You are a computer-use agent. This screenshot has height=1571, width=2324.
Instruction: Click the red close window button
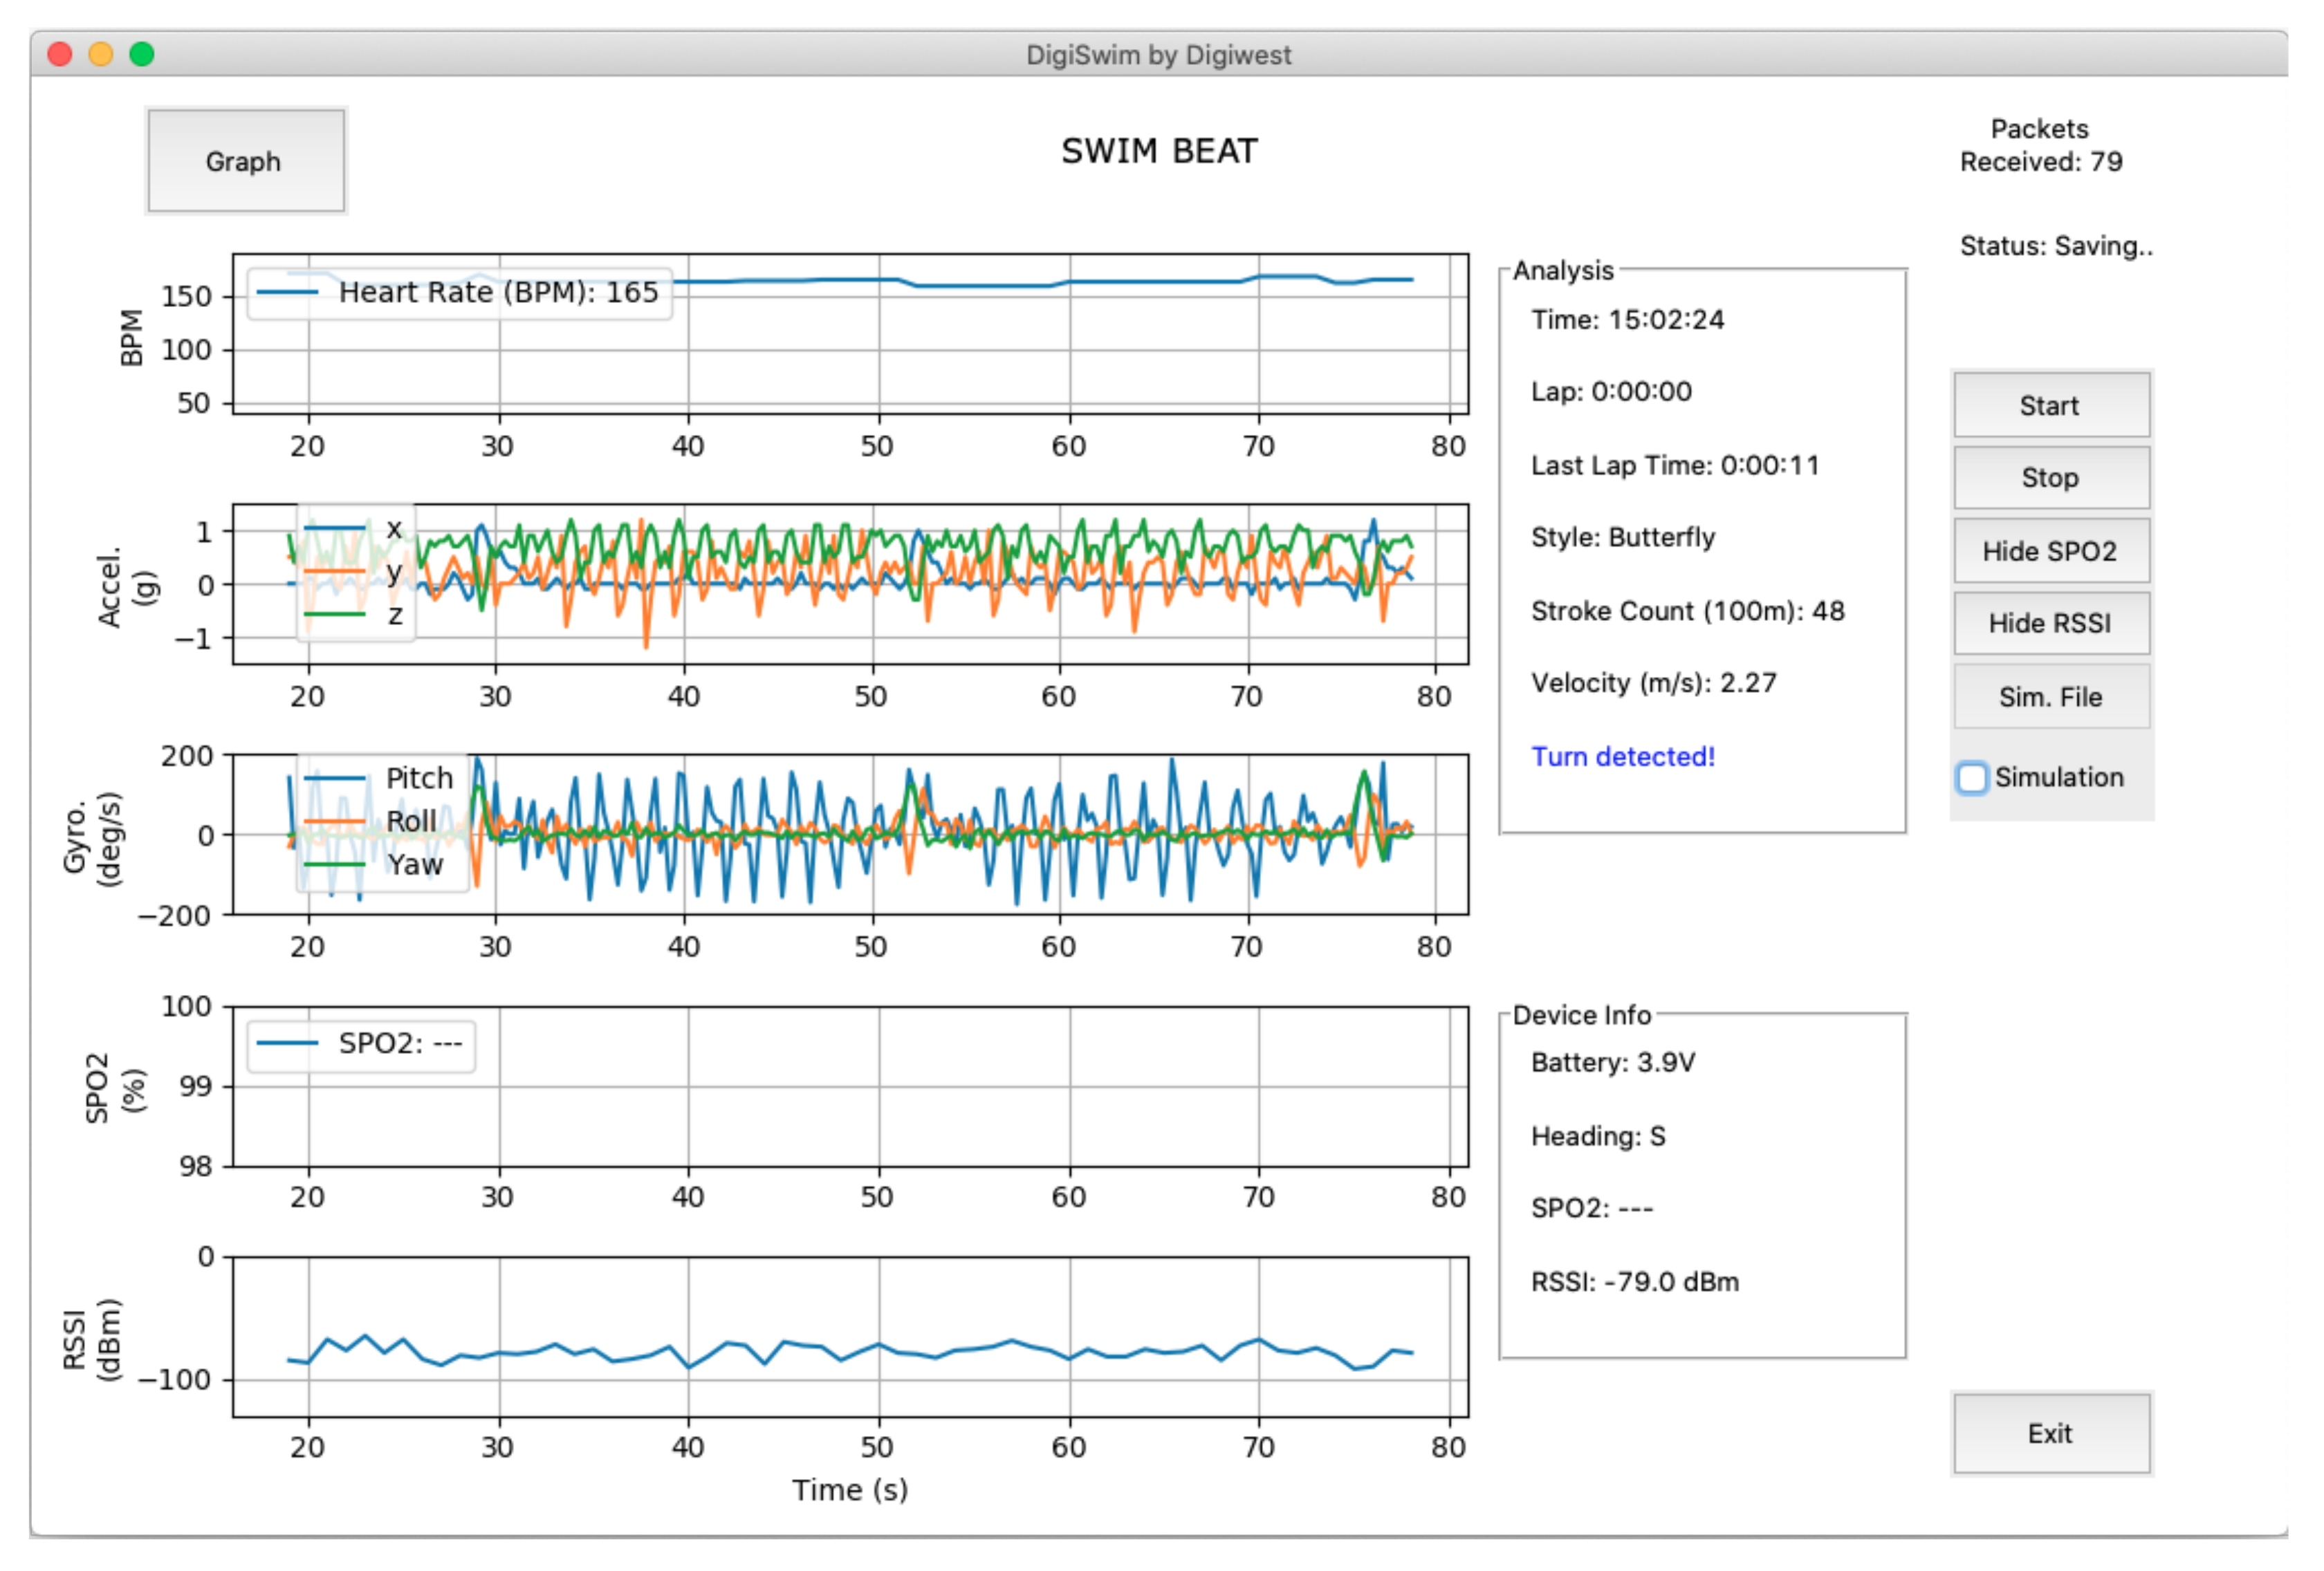tap(60, 54)
